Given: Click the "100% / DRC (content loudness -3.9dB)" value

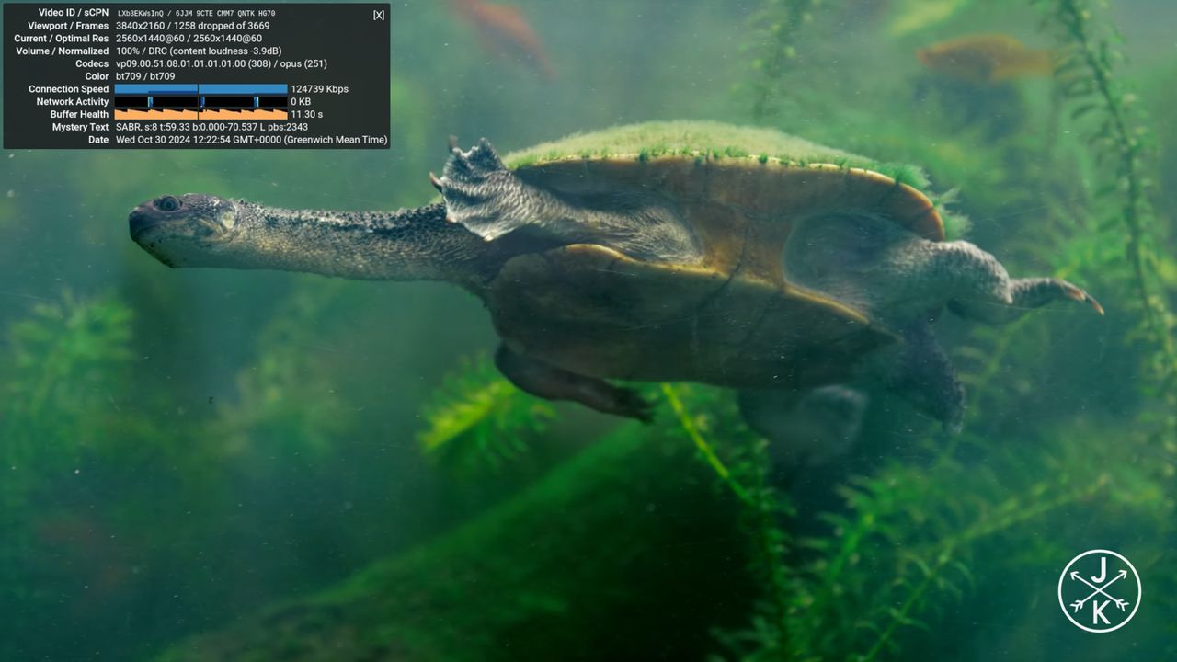Looking at the screenshot, I should pyautogui.click(x=199, y=51).
